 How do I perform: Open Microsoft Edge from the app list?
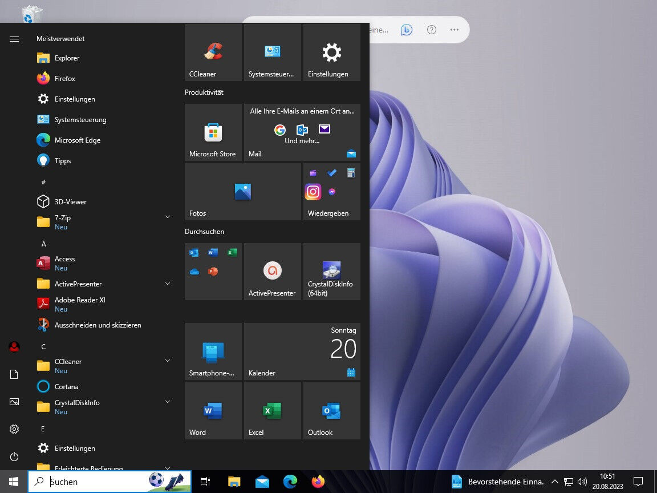click(104, 140)
